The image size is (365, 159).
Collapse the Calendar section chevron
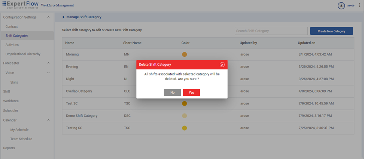tap(48, 120)
